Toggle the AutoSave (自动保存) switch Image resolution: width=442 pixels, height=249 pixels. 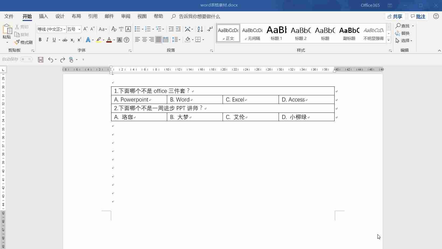26,59
